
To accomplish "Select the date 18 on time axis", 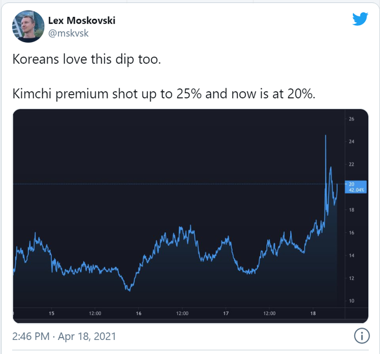I will point(313,313).
